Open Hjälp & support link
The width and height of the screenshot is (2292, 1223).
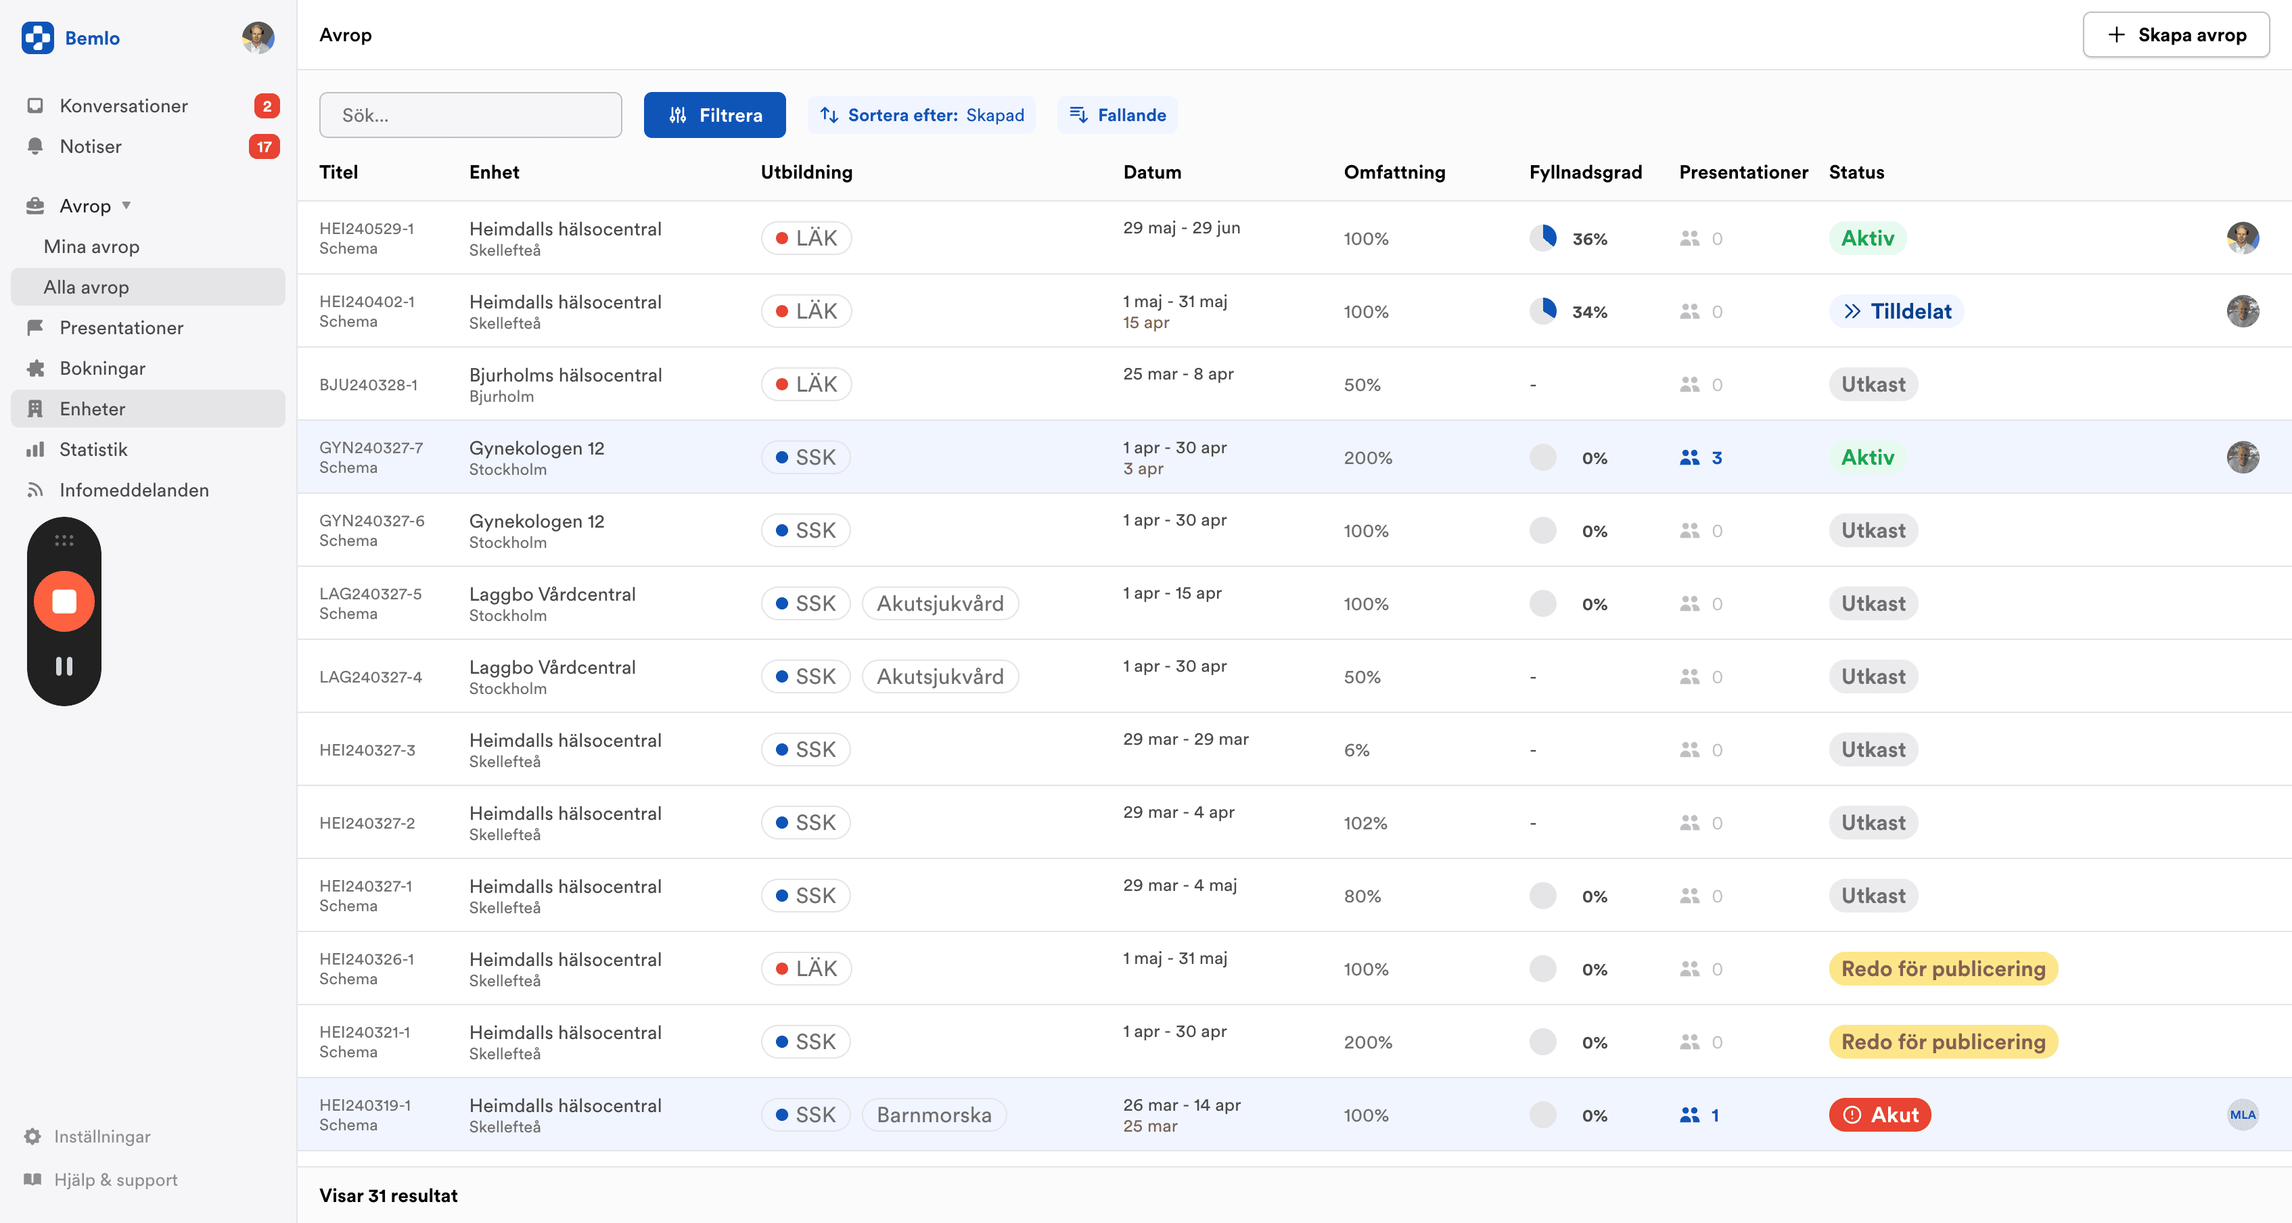point(116,1180)
